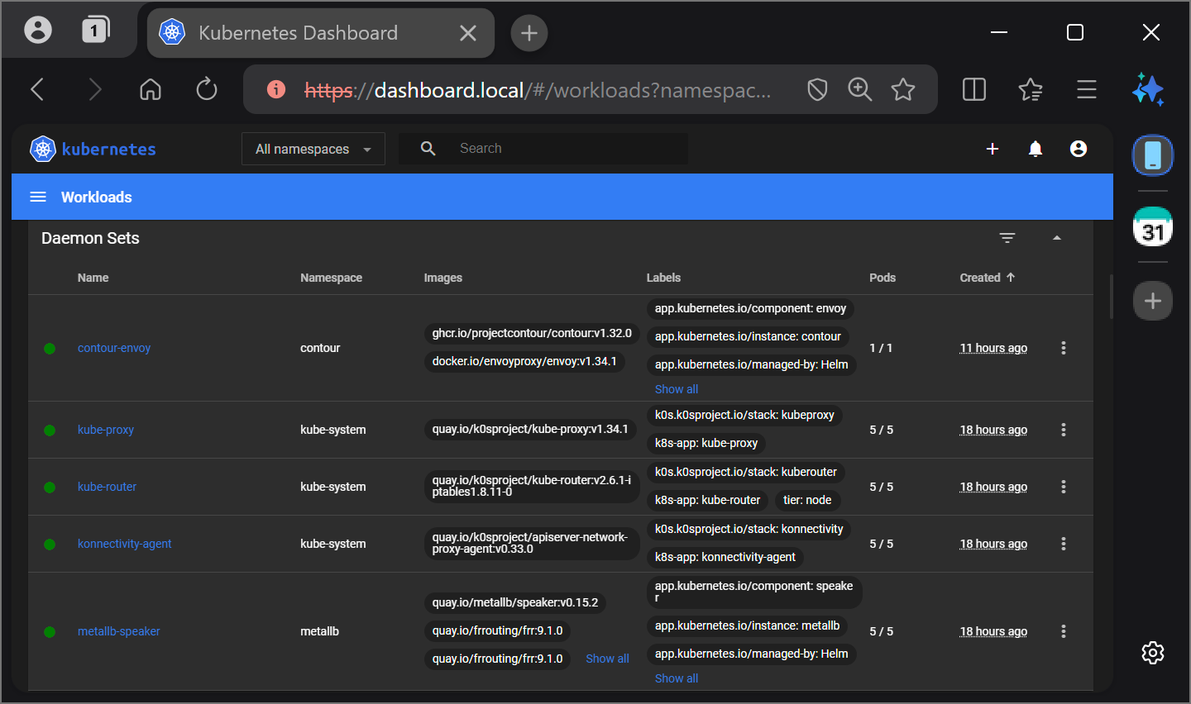Image resolution: width=1191 pixels, height=704 pixels.
Task: Collapse the Daemon Sets section
Action: tap(1056, 238)
